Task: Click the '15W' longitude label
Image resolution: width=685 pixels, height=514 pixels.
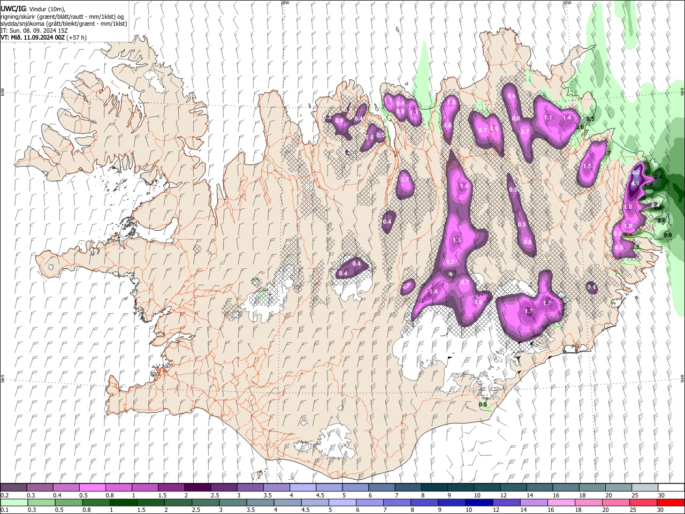Action: (567, 3)
